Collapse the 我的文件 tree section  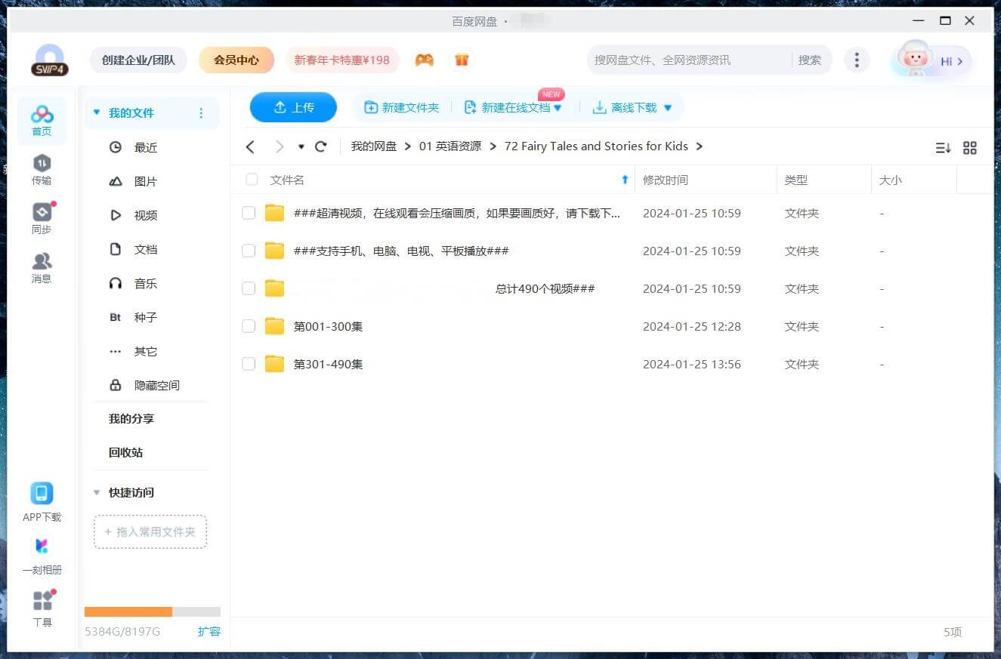click(x=97, y=112)
